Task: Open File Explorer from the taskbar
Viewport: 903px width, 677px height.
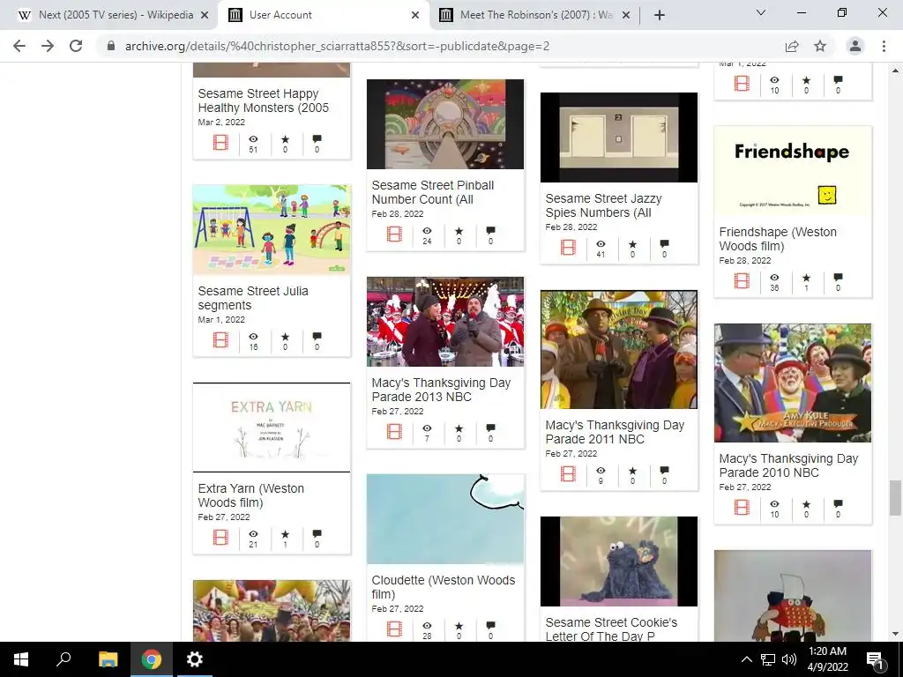Action: point(108,659)
